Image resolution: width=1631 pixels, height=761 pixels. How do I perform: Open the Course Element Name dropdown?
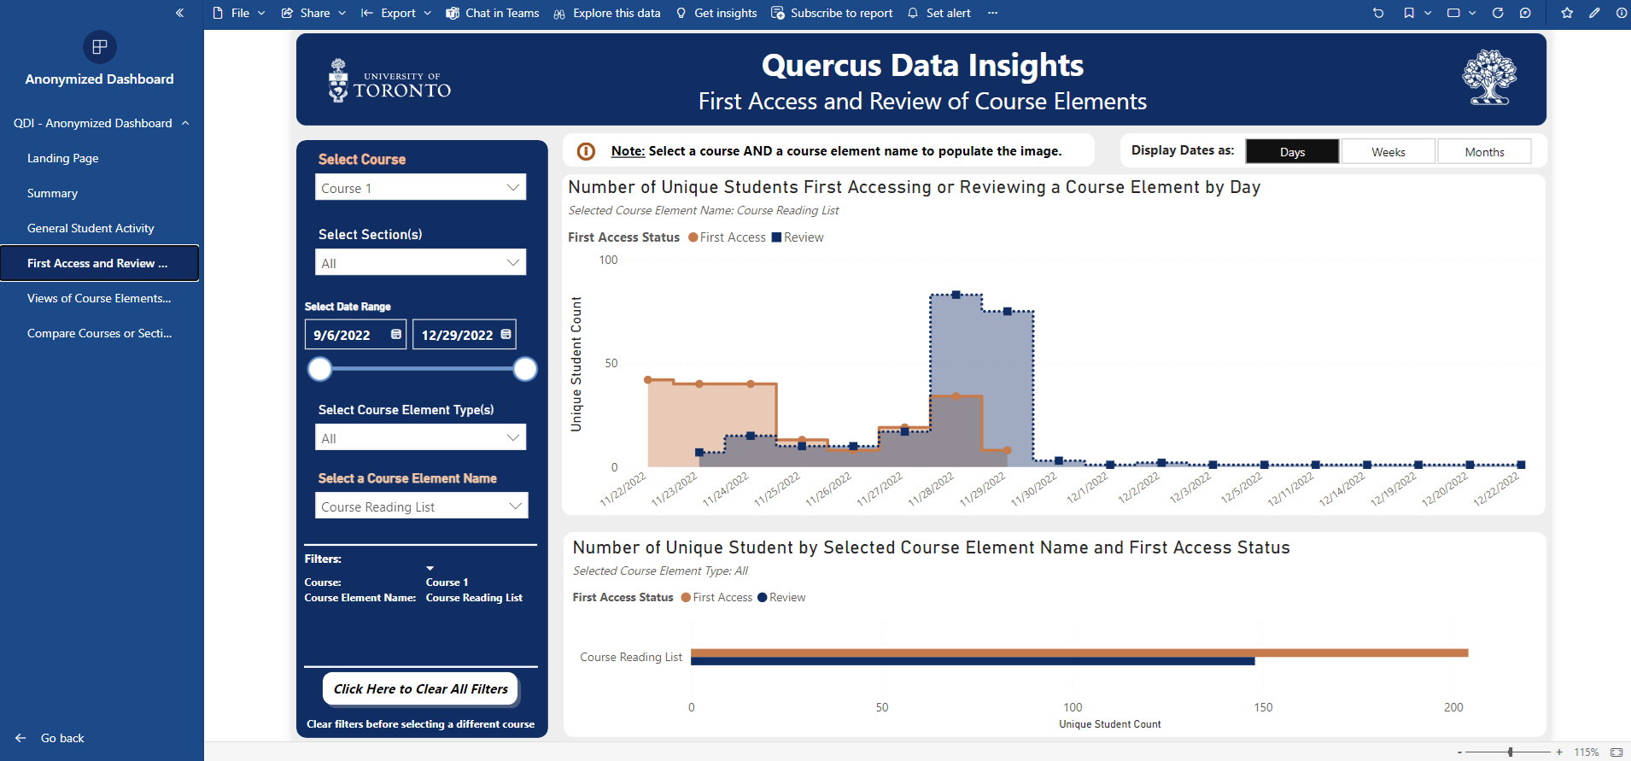point(421,506)
